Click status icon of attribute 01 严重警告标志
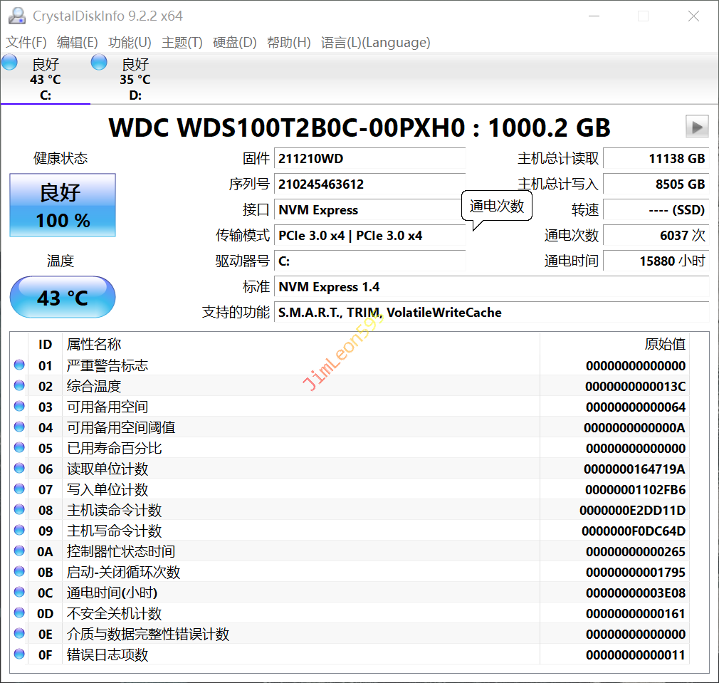Image resolution: width=719 pixels, height=683 pixels. pyautogui.click(x=19, y=365)
